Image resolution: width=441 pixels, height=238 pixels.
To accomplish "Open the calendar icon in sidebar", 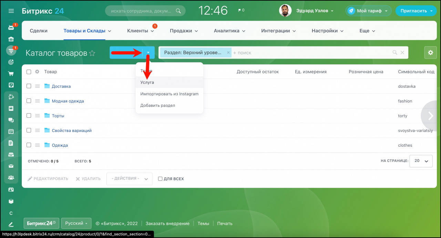I will [x=11, y=131].
